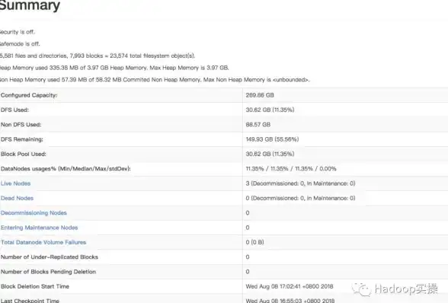Screen dimensions: 448x303
Task: Open the Total Datanode Volume Failures link
Action: (x=43, y=242)
